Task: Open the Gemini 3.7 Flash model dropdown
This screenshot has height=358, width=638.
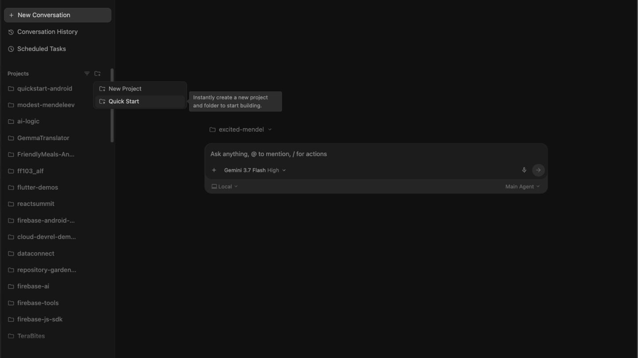Action: tap(255, 170)
